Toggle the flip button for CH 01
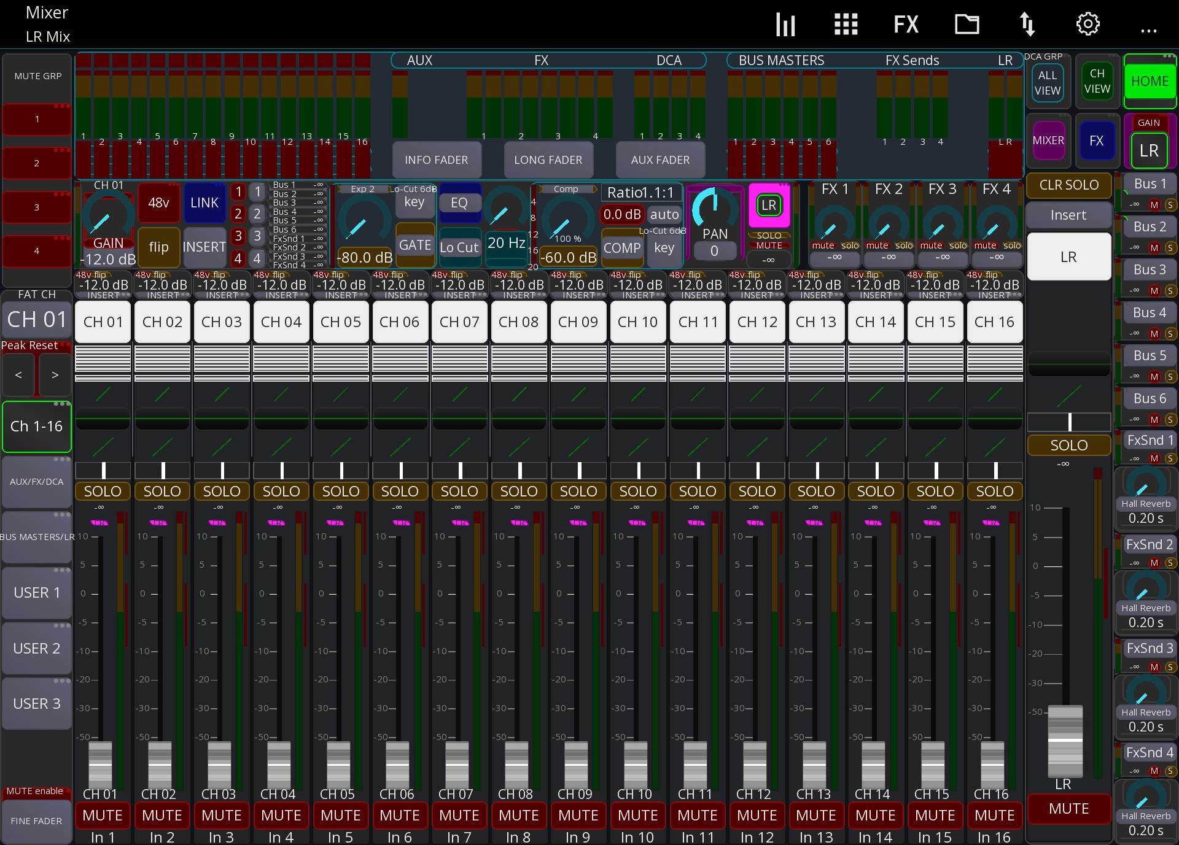This screenshot has width=1179, height=845. (x=158, y=247)
